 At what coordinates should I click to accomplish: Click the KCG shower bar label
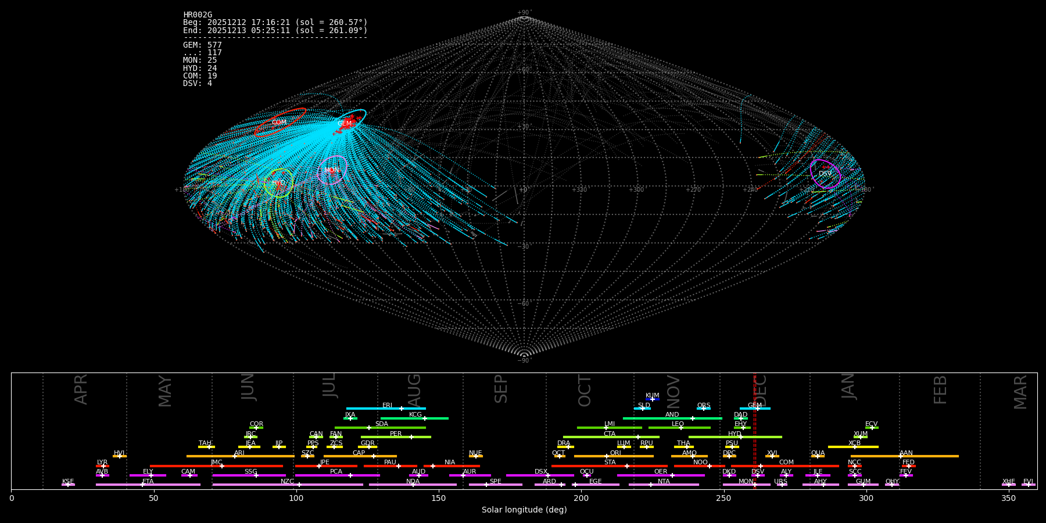pyautogui.click(x=415, y=415)
